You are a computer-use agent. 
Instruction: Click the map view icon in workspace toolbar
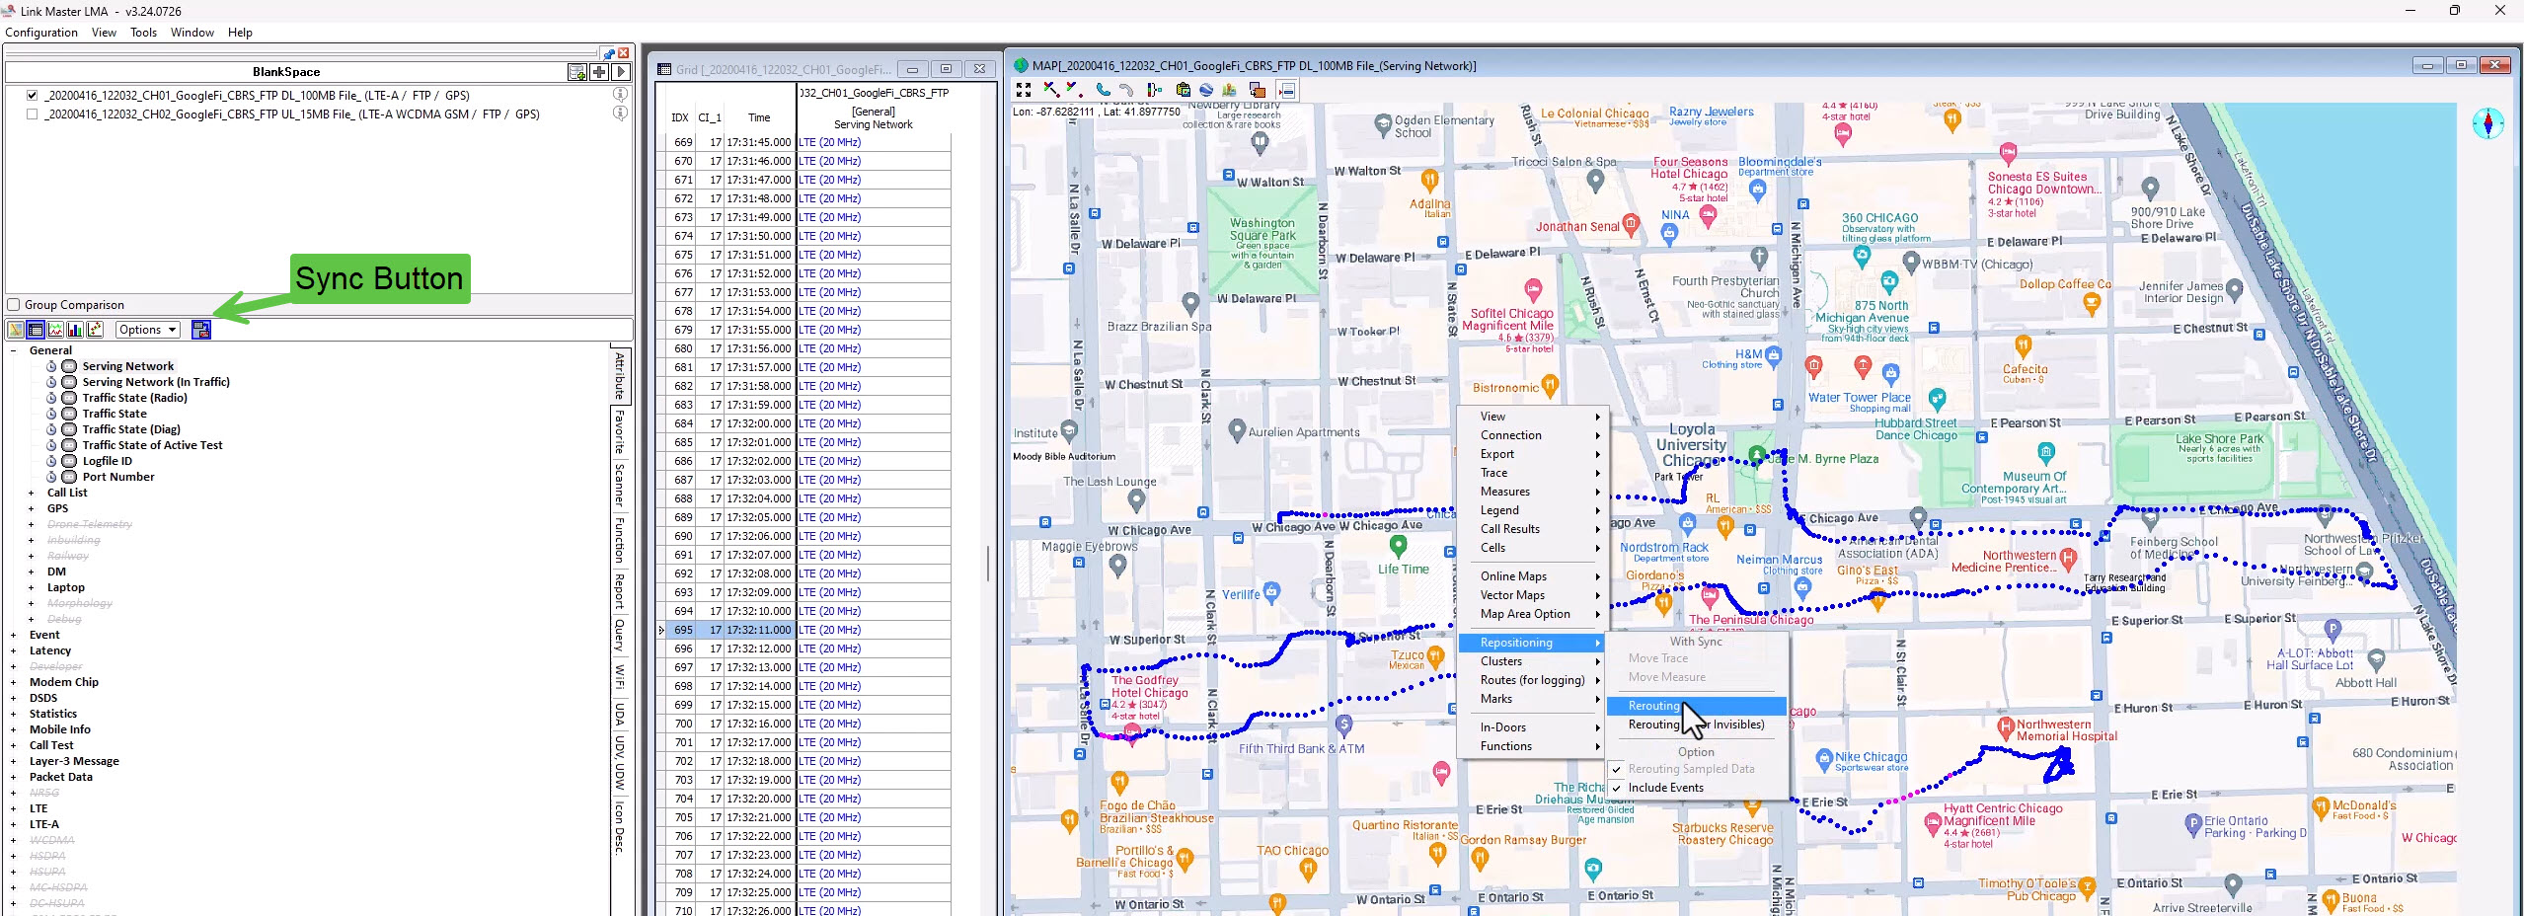pos(16,330)
